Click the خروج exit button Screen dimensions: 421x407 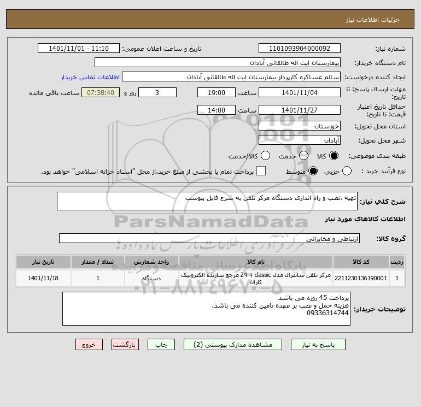pos(89,345)
